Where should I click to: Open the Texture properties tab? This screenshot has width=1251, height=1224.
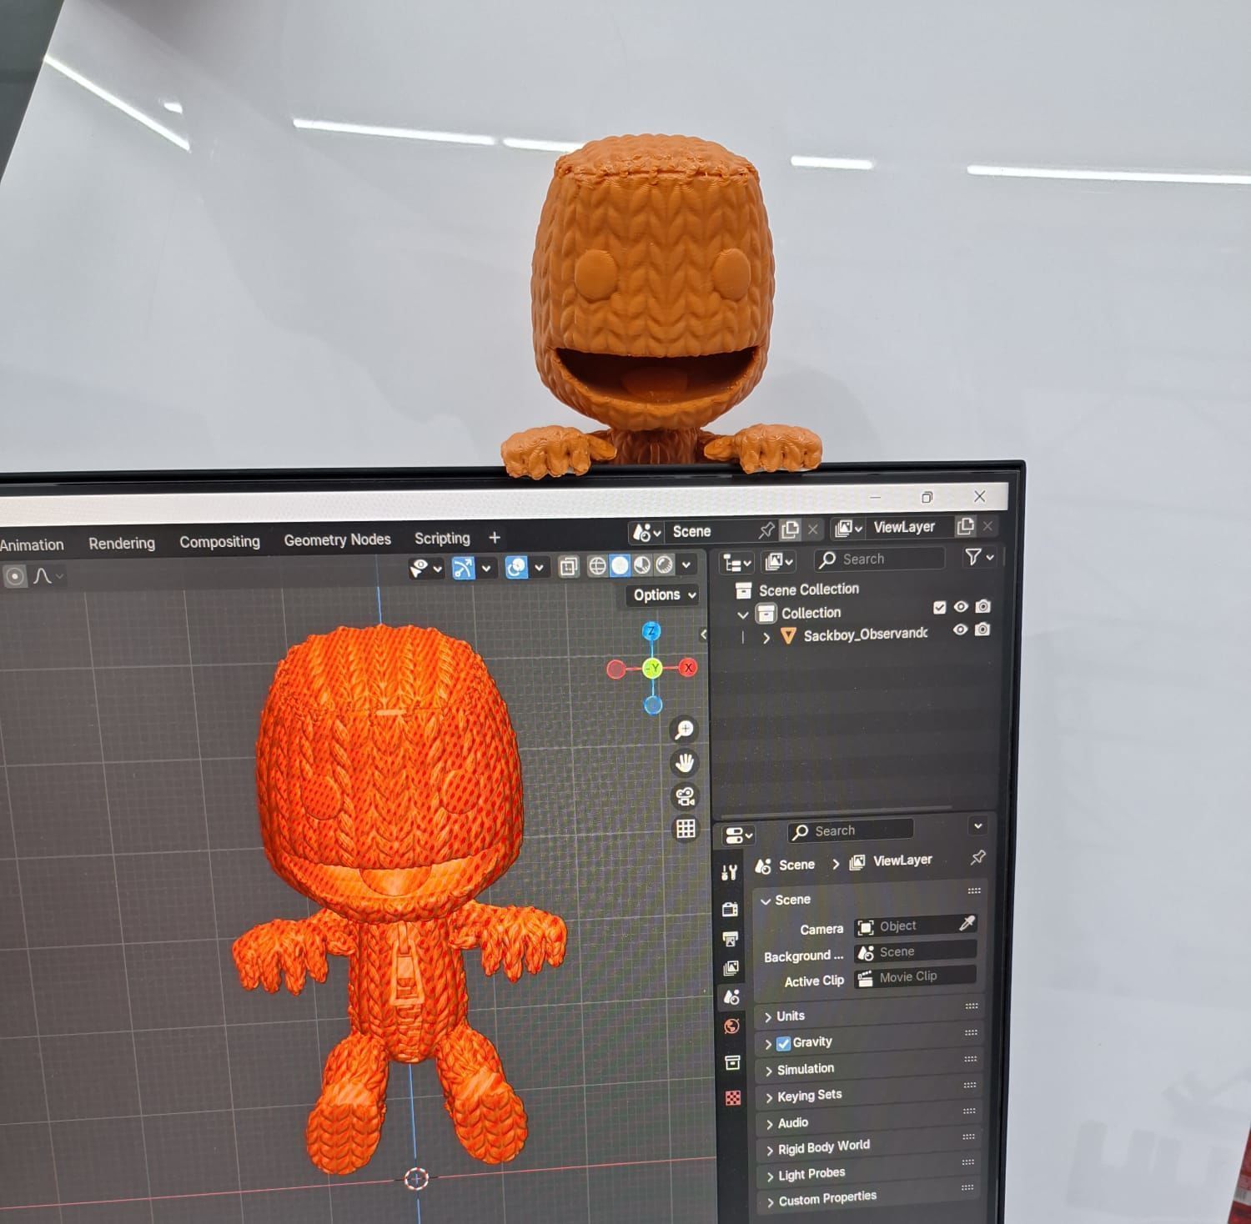pos(733,1098)
